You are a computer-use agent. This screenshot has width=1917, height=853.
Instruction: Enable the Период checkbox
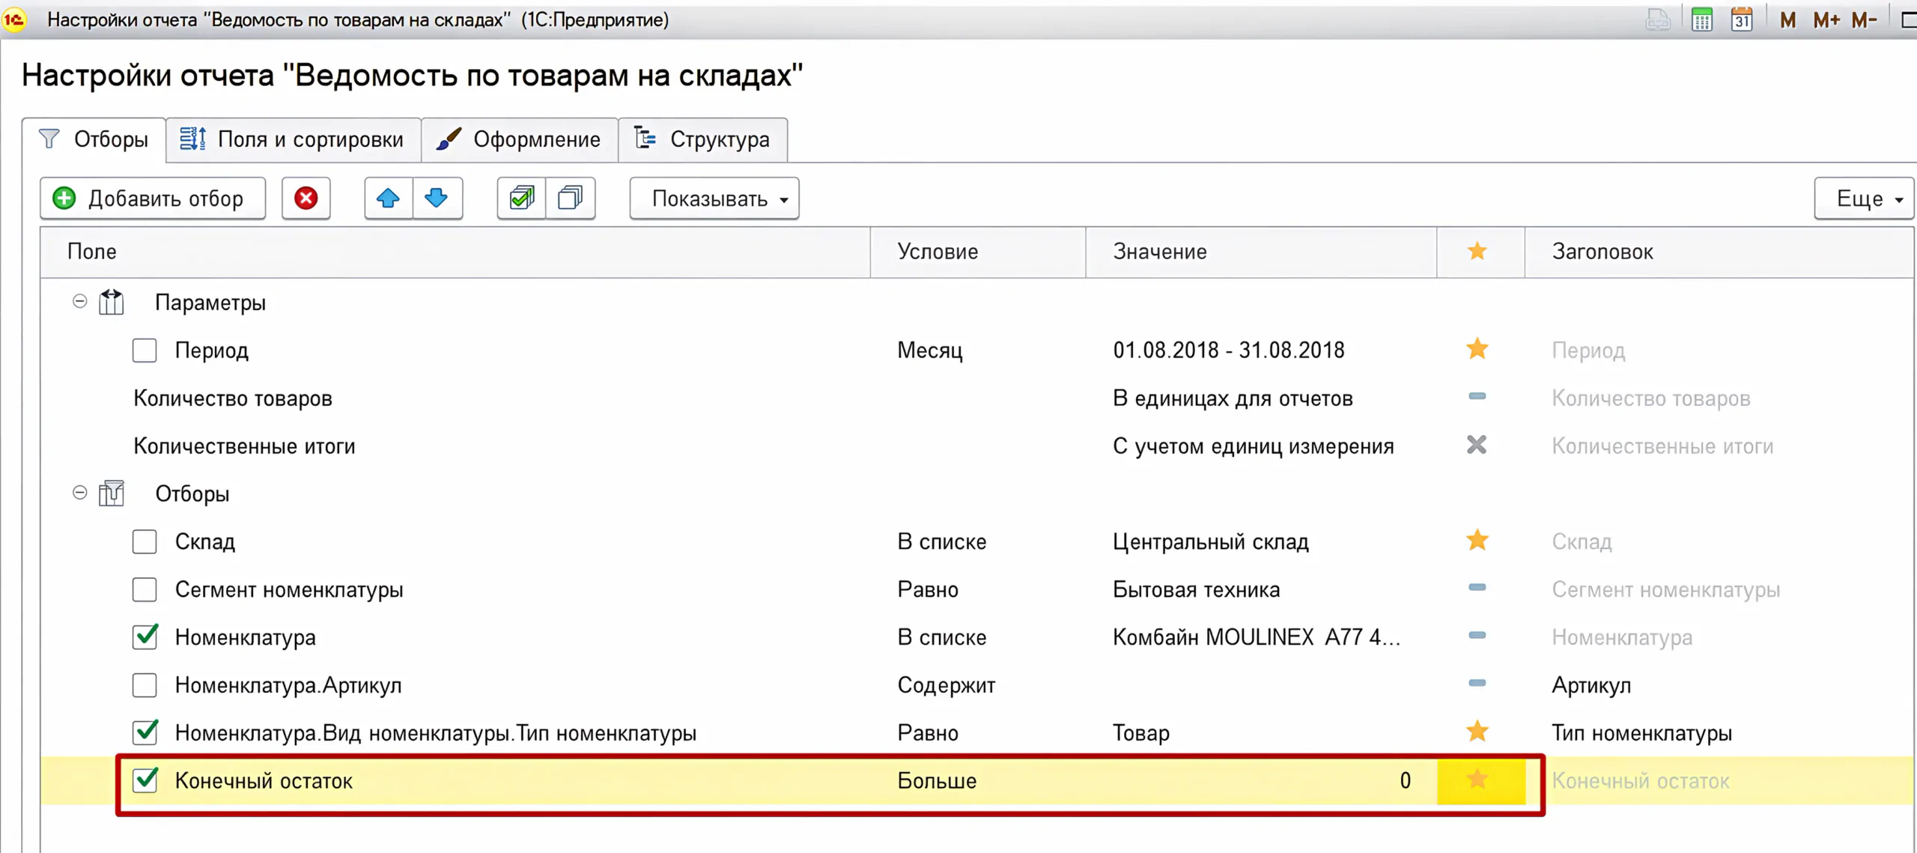coord(145,350)
